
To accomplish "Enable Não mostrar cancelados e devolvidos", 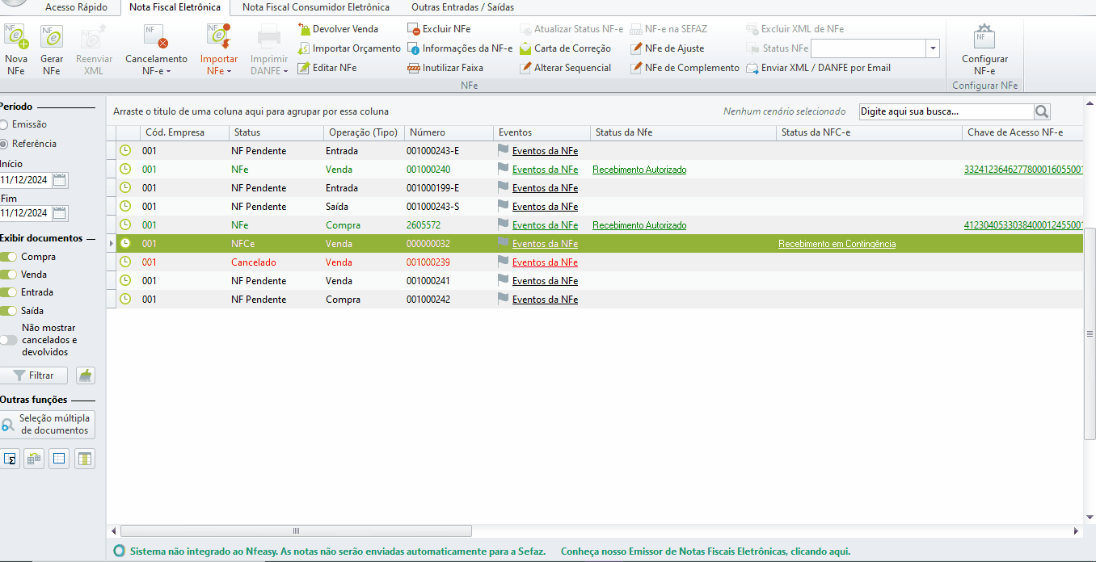I will point(9,340).
